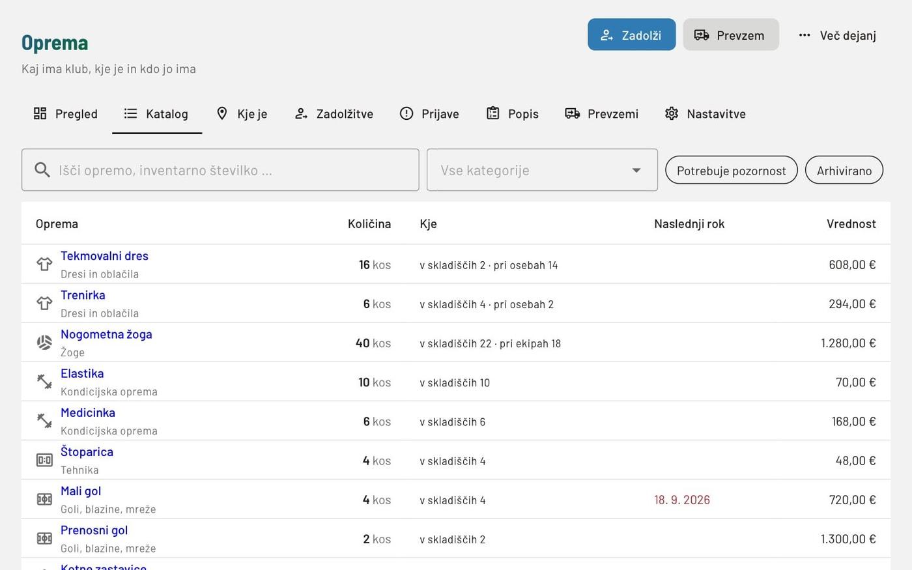Click the Vrednost column header
This screenshot has height=570, width=912.
851,223
